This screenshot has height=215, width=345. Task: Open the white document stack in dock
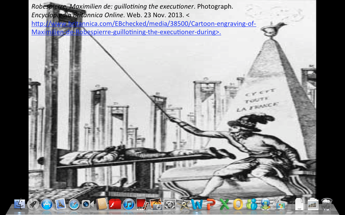coord(299,204)
